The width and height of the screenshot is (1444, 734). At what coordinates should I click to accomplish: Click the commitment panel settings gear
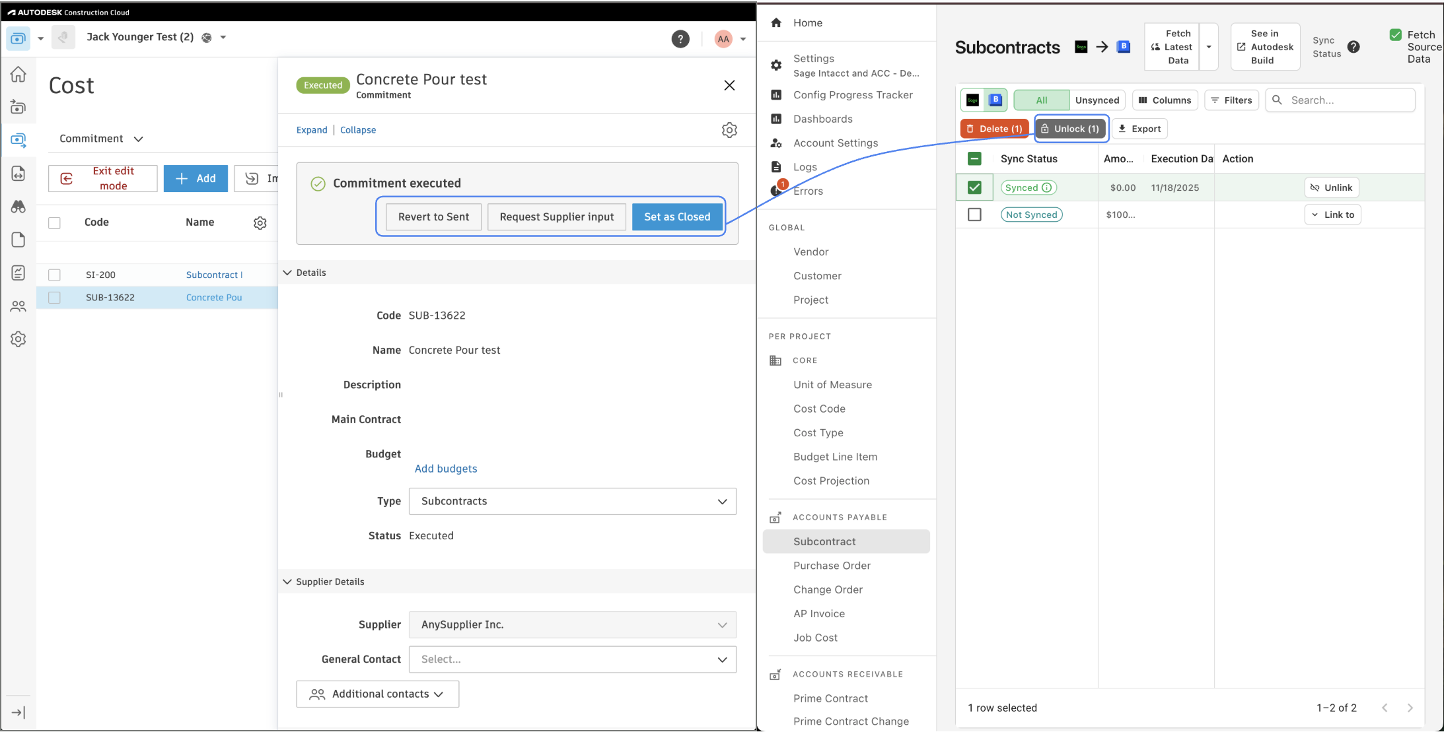tap(729, 130)
